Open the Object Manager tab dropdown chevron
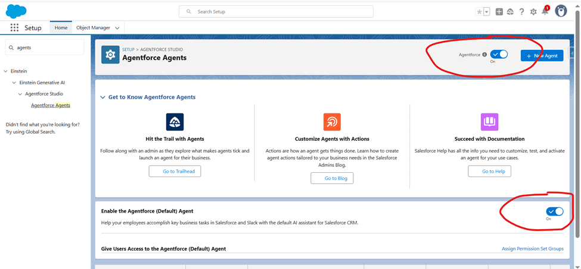This screenshot has width=581, height=269. click(x=117, y=28)
